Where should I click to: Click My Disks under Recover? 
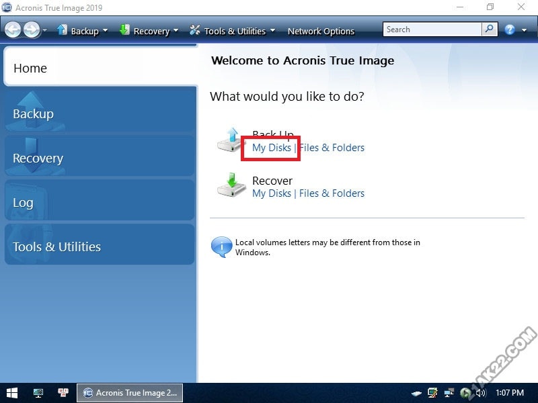point(272,193)
